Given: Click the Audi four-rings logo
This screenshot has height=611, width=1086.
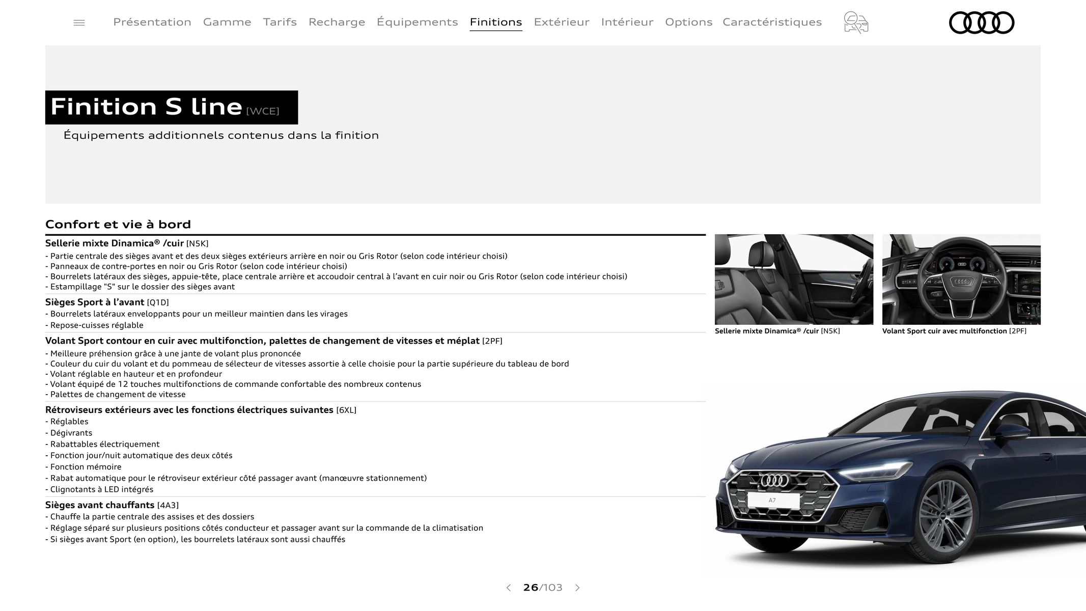Looking at the screenshot, I should click(981, 22).
